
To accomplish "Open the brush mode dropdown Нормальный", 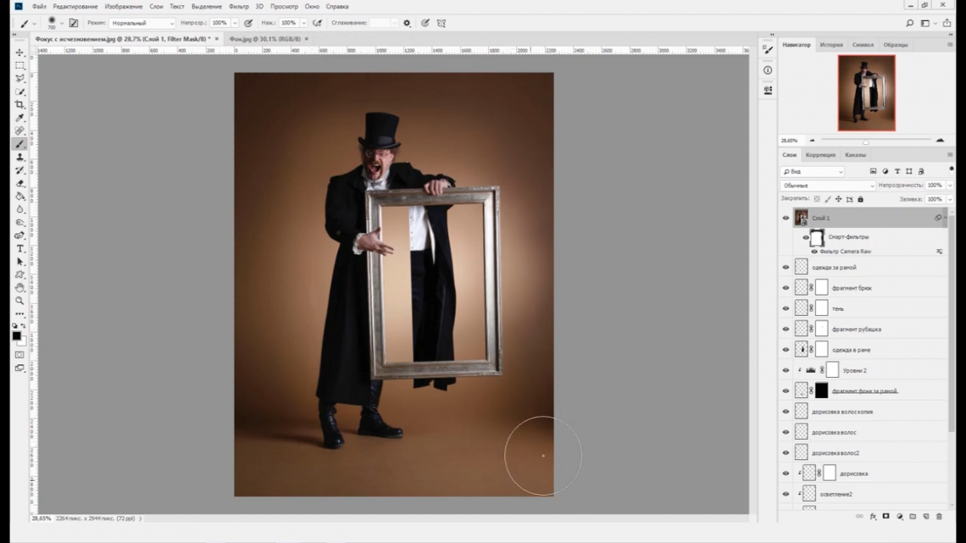I will [142, 24].
